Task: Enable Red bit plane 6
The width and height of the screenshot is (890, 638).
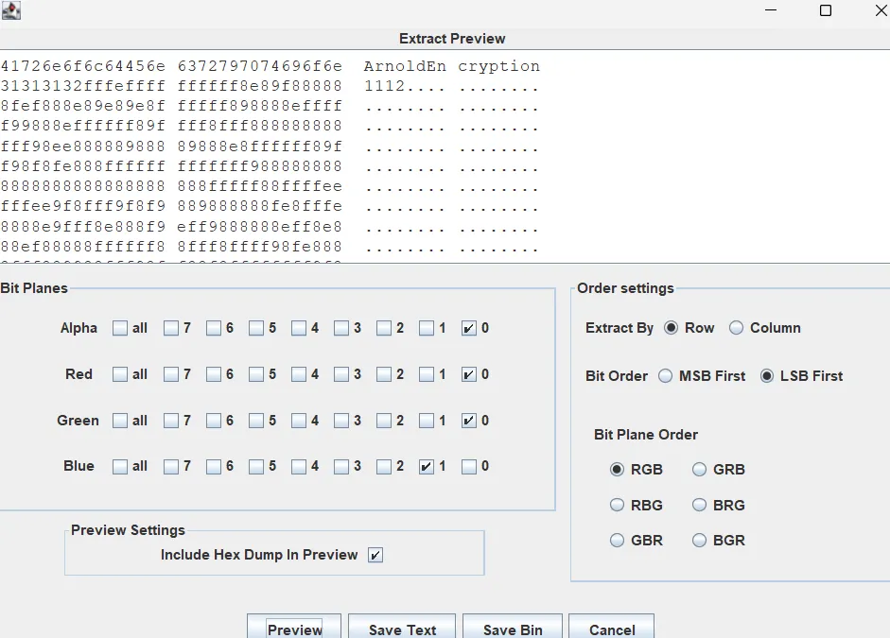Action: [214, 374]
